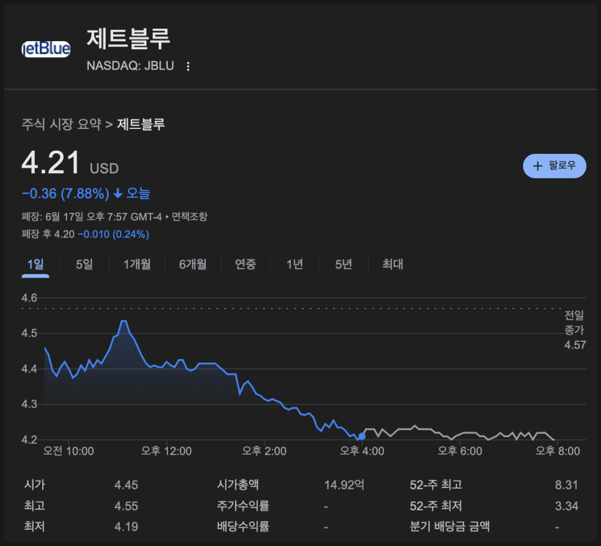The width and height of the screenshot is (601, 546).
Task: Click the 분기 배당금 금액 label
Action: pos(450,527)
